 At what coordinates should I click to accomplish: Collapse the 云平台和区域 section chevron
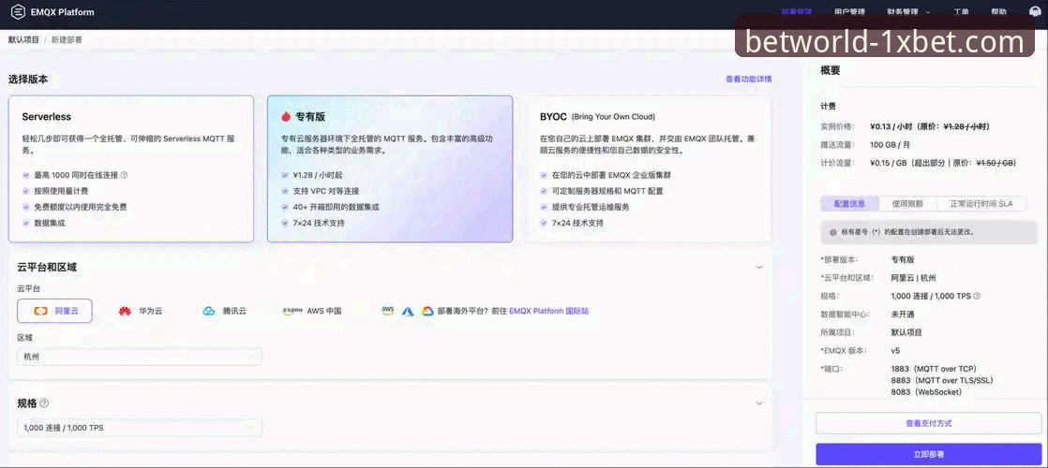758,267
